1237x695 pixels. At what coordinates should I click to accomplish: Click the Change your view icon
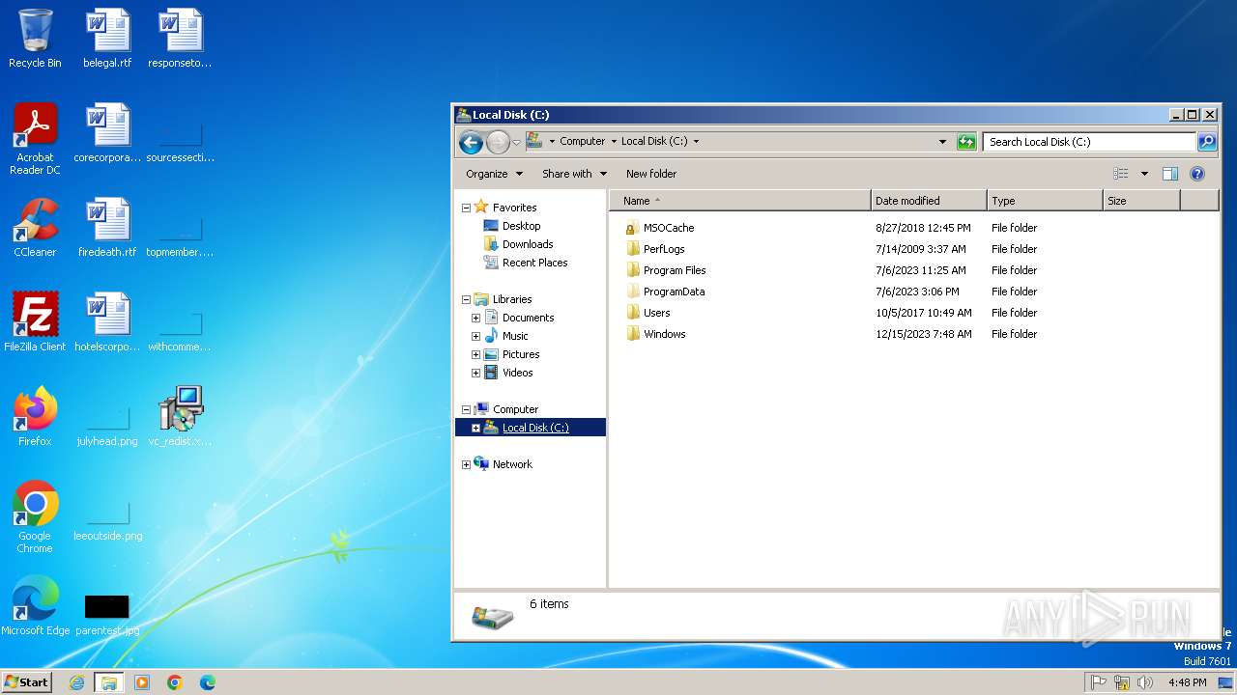coord(1121,174)
